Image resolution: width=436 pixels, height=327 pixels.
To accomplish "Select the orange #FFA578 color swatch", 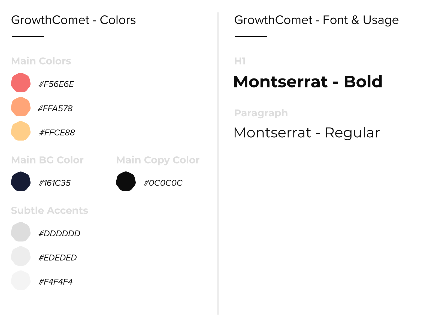I will point(21,107).
